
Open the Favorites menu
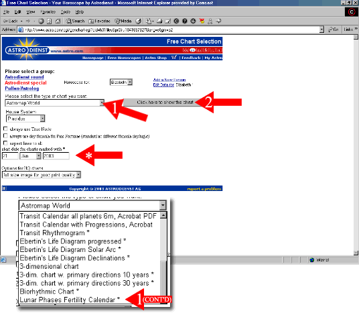(48, 11)
